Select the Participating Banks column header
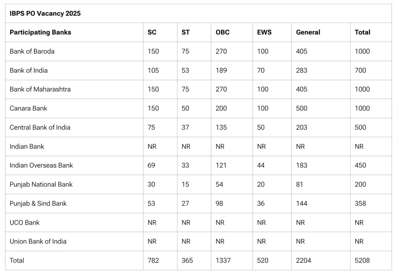 (x=40, y=32)
